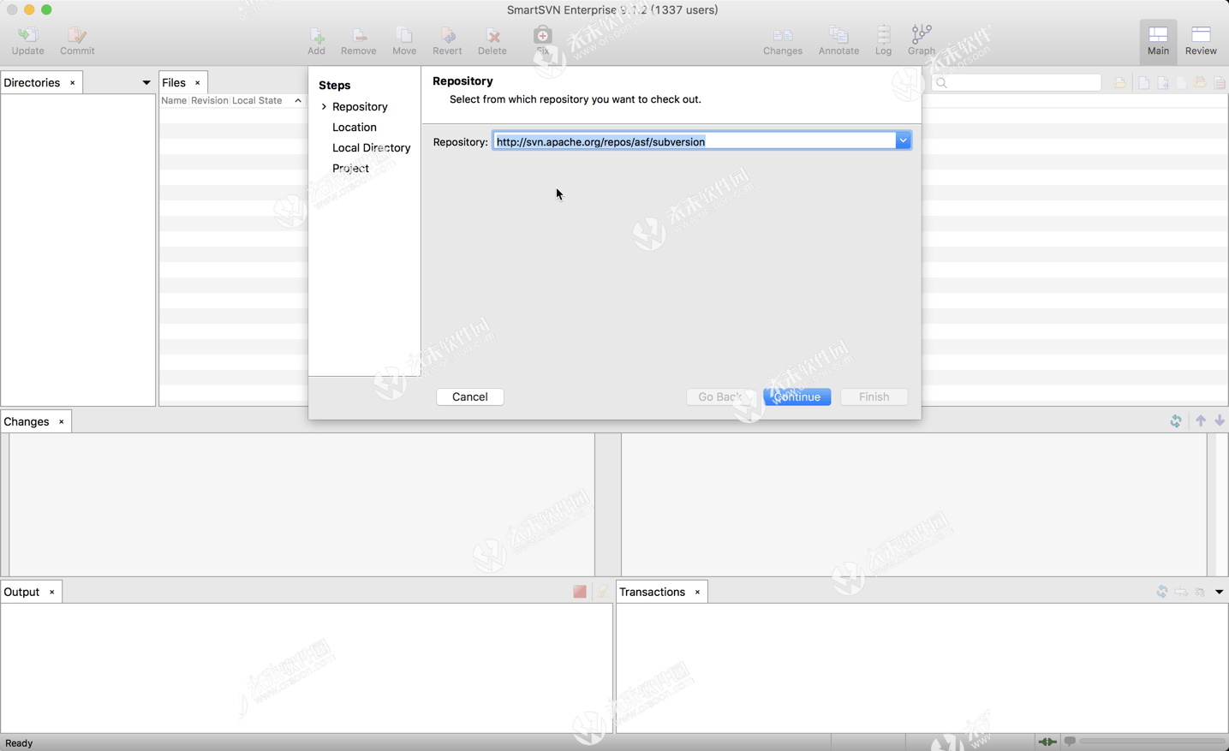
Task: Open the Repository URL dropdown arrow
Action: 903,141
